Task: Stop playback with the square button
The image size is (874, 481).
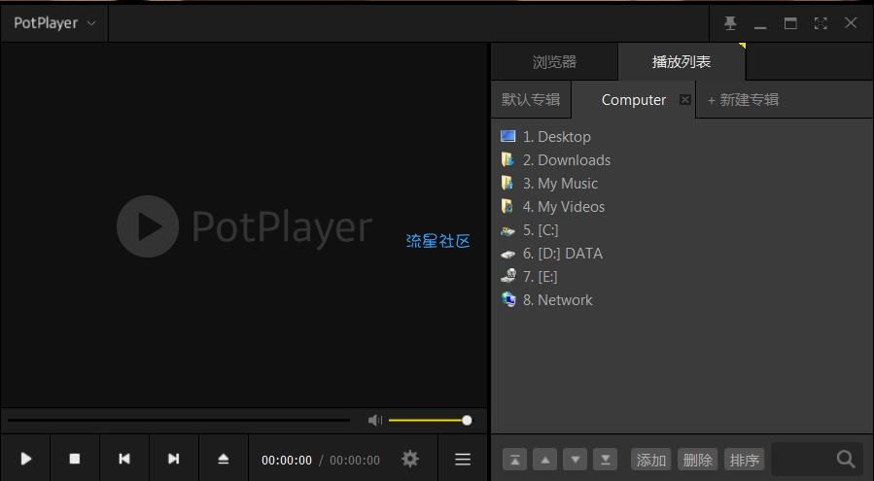Action: click(75, 459)
